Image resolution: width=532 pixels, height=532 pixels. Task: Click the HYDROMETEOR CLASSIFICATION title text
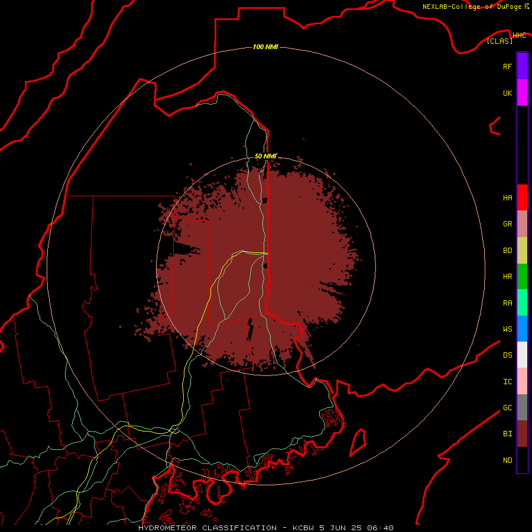click(207, 528)
